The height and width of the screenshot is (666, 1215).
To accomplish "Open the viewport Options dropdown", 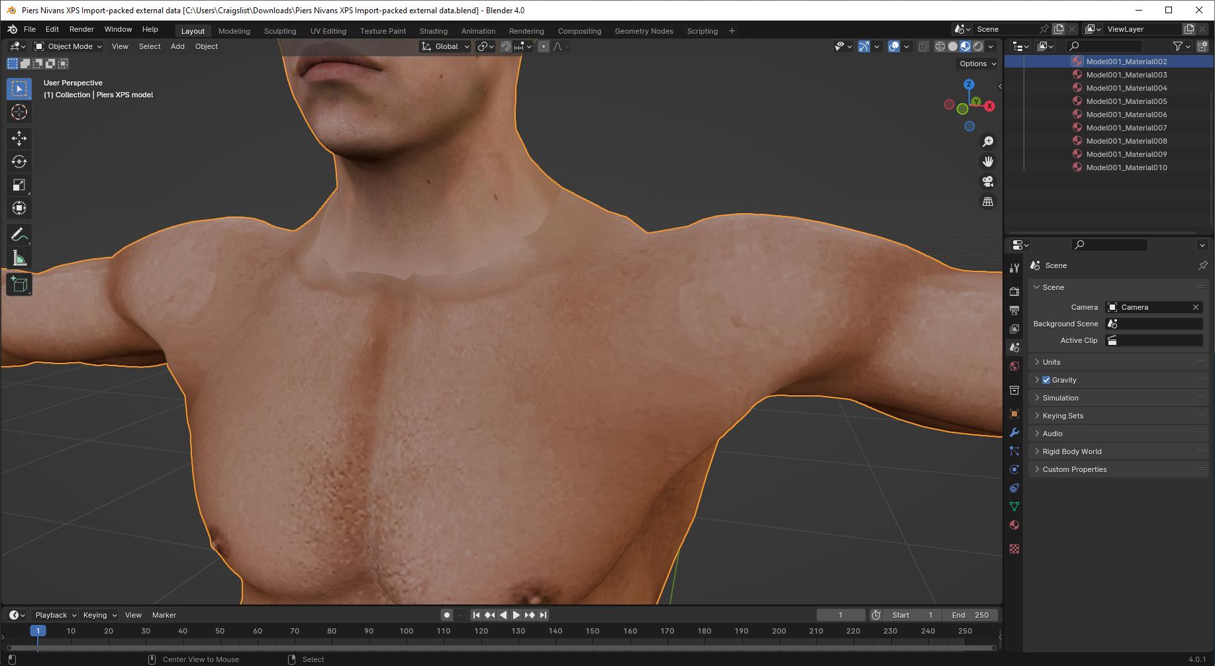I will click(977, 64).
